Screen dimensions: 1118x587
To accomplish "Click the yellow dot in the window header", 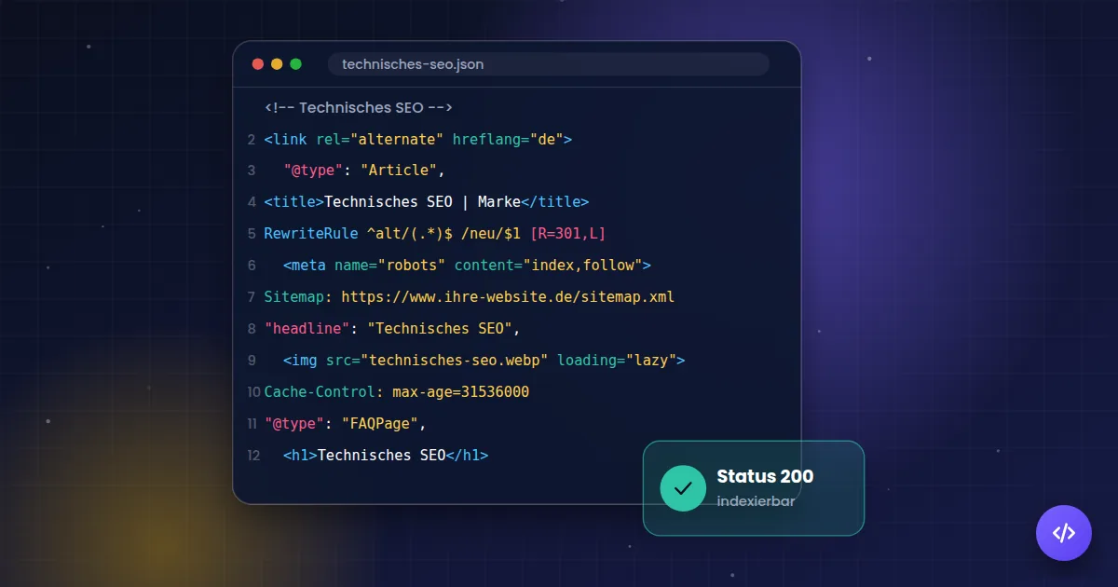I will coord(277,64).
